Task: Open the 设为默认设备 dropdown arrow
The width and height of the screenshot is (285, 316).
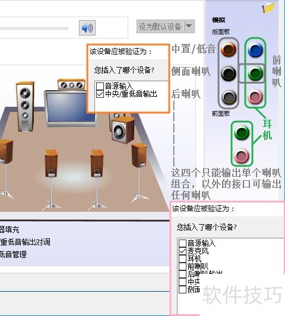Action: tap(189, 26)
